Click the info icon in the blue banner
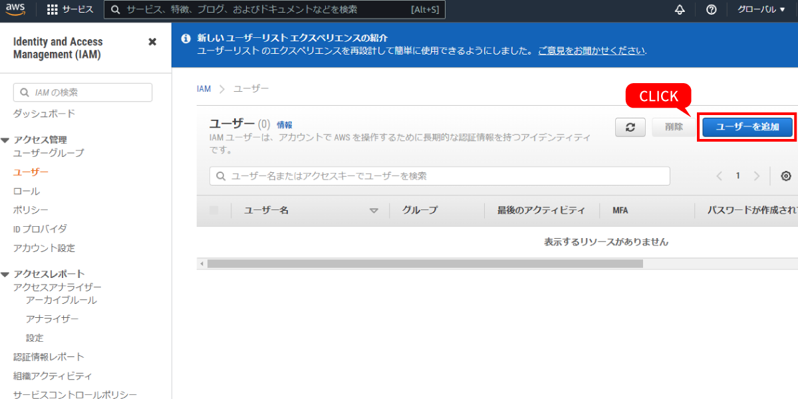Screen dimensions: 798x399 [x=186, y=39]
